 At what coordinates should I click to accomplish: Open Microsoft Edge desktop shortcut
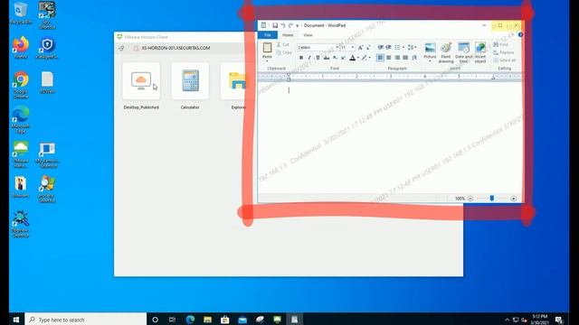tap(21, 119)
